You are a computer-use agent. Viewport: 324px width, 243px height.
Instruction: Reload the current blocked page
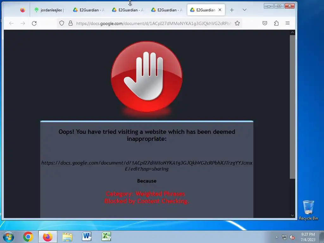click(x=34, y=23)
